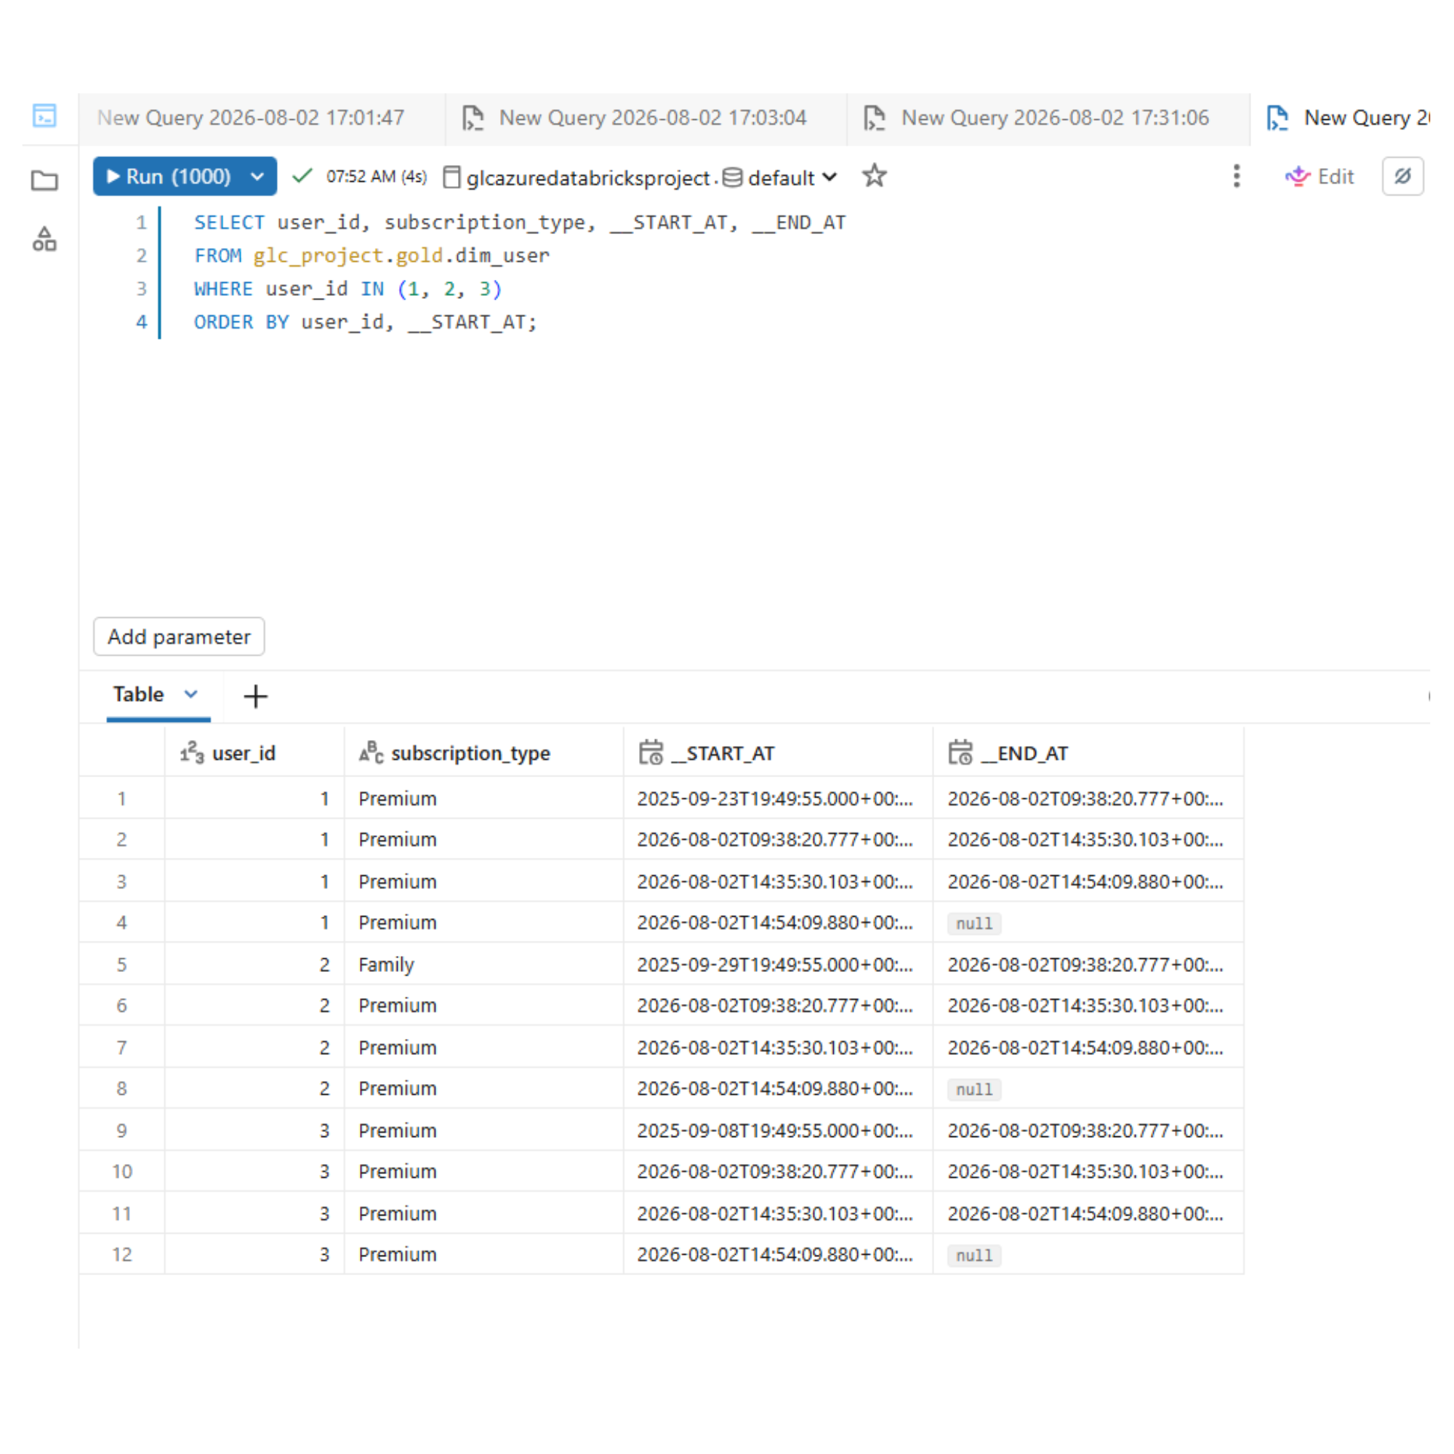Place cursor on SELECT line of editor
This screenshot has width=1454, height=1454.
(x=520, y=222)
